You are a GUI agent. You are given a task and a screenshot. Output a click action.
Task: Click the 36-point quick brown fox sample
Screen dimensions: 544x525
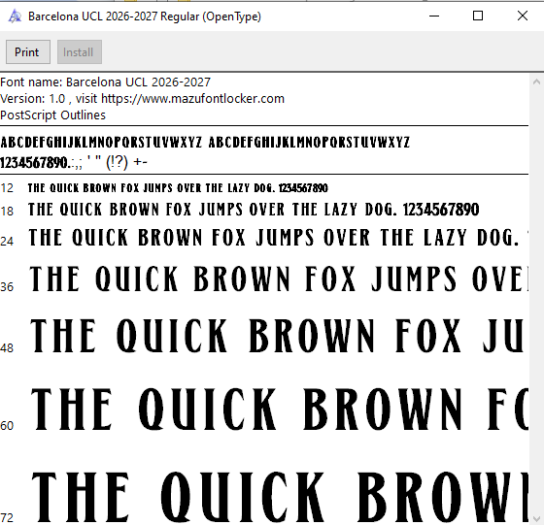(x=279, y=279)
